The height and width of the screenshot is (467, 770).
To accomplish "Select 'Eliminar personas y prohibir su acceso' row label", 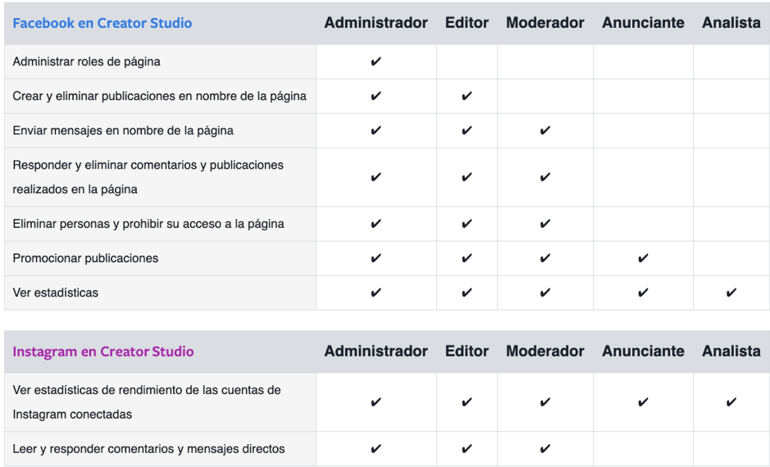I will (x=148, y=224).
